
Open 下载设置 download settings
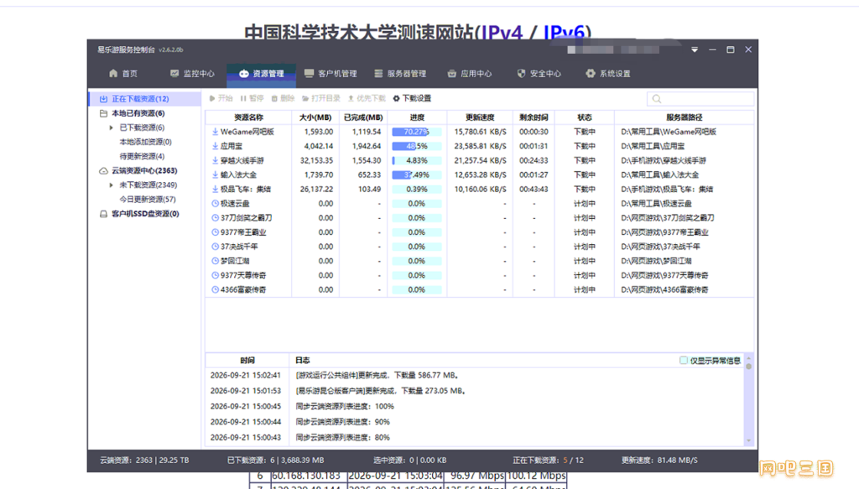point(412,99)
